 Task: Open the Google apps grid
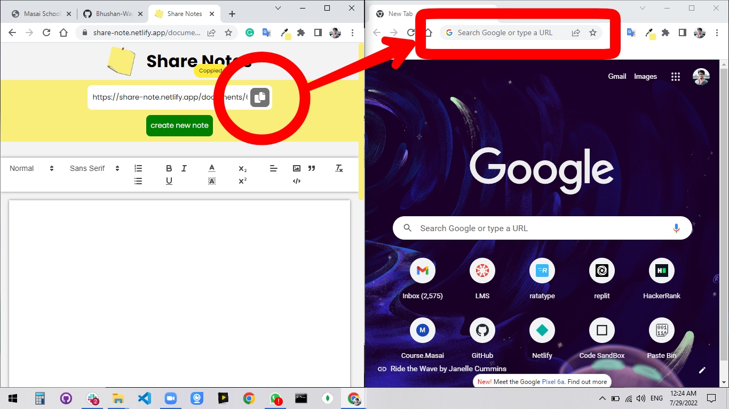(x=676, y=77)
